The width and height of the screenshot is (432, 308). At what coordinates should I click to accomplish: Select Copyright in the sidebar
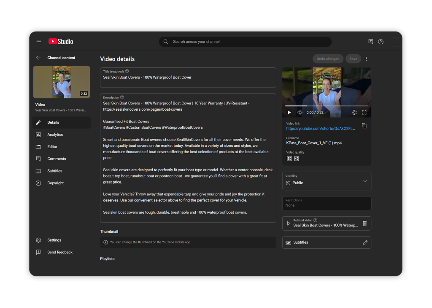pyautogui.click(x=55, y=183)
